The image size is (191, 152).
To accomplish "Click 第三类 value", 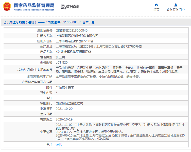I will (60, 57).
